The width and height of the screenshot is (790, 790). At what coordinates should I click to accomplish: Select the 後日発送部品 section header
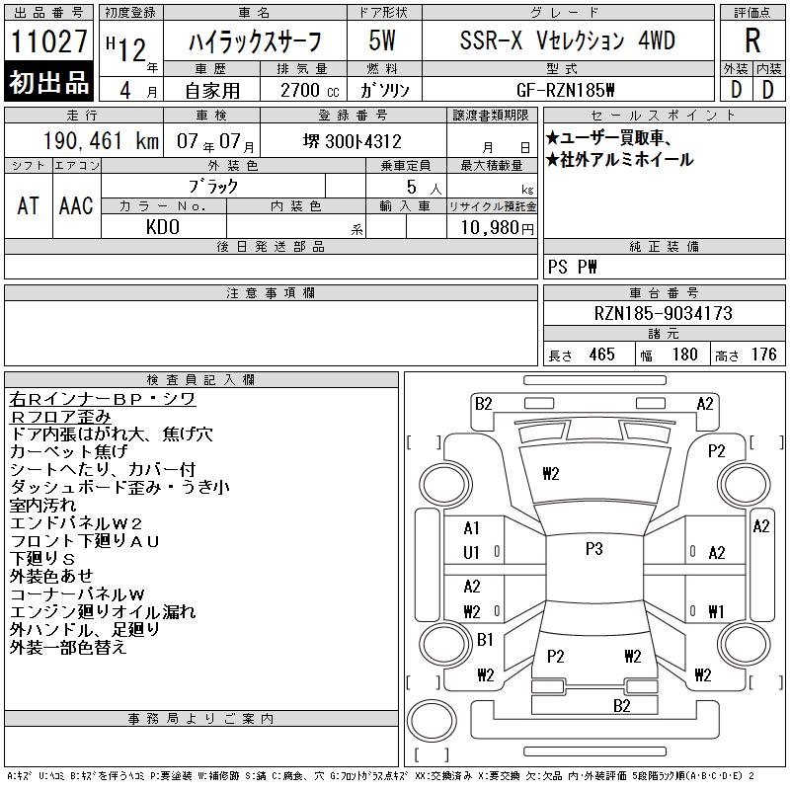point(271,246)
